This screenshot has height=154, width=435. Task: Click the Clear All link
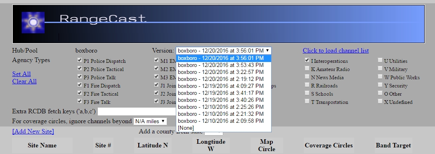pyautogui.click(x=24, y=81)
